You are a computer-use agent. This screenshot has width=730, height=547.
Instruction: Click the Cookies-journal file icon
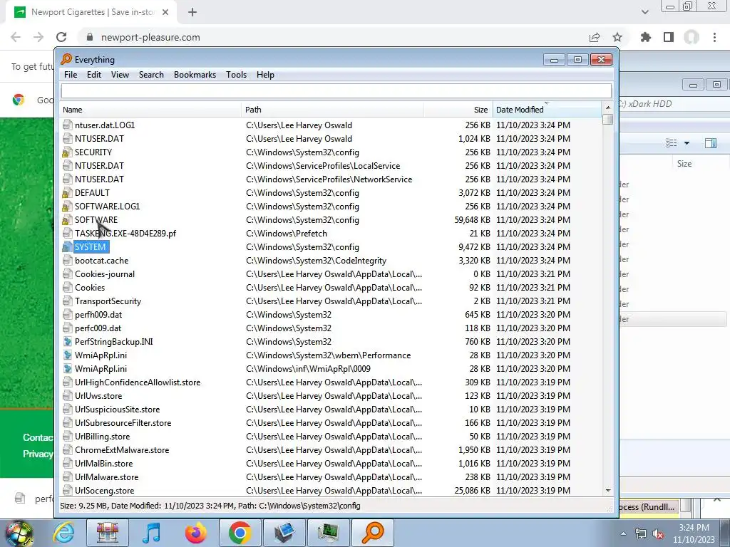coord(68,274)
